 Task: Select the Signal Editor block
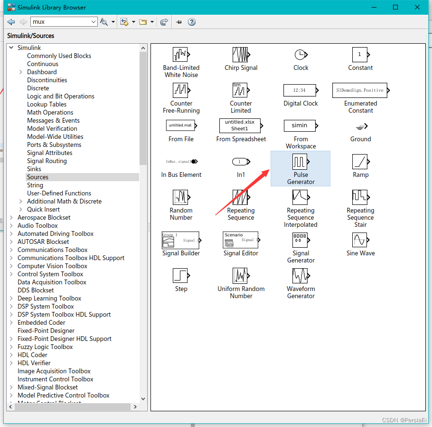241,244
